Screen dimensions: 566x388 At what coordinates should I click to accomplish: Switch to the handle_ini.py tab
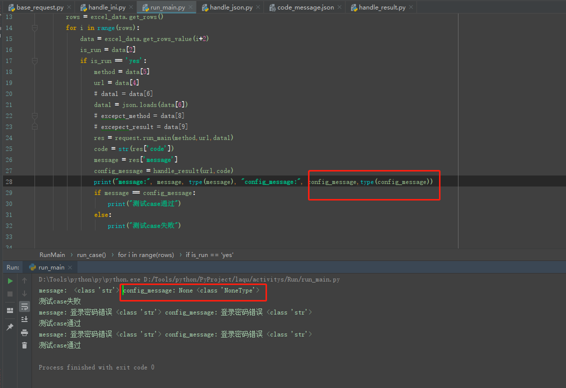point(107,7)
